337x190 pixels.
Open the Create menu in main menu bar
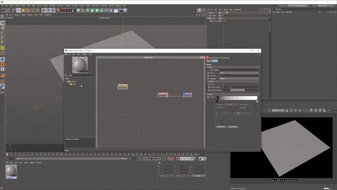coord(12,6)
